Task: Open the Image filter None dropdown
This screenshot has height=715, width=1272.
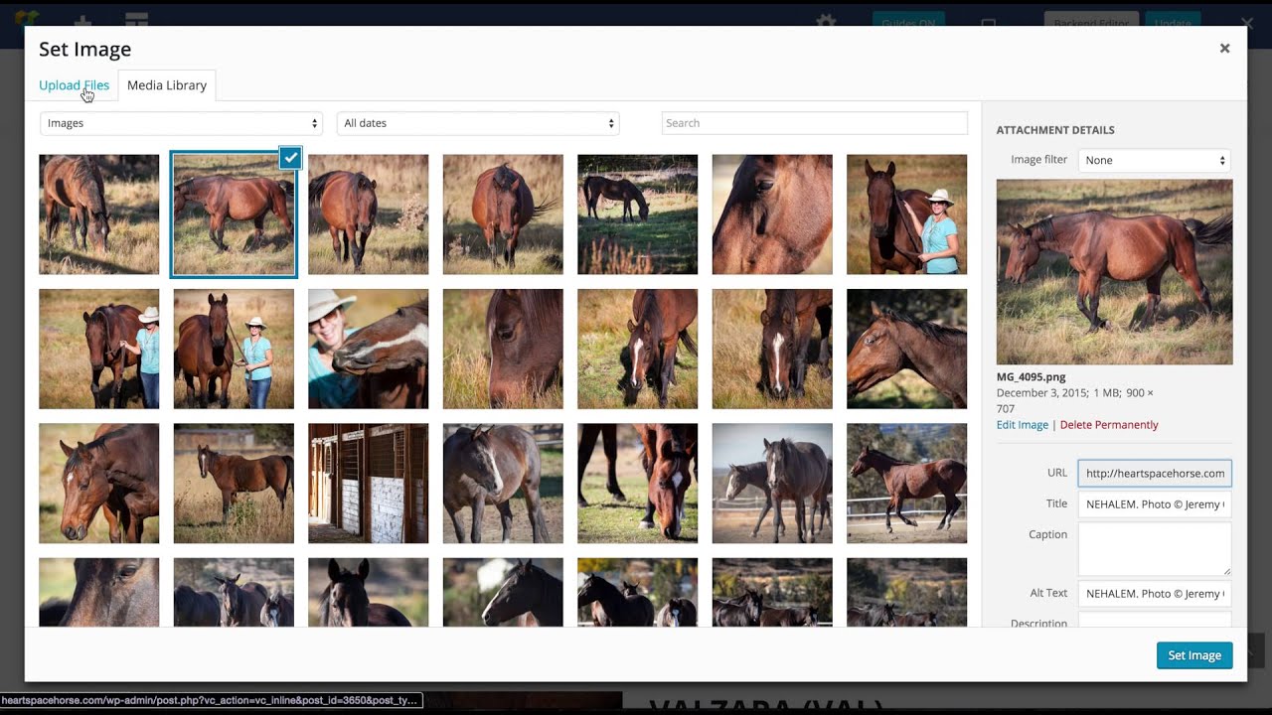Action: 1155,160
